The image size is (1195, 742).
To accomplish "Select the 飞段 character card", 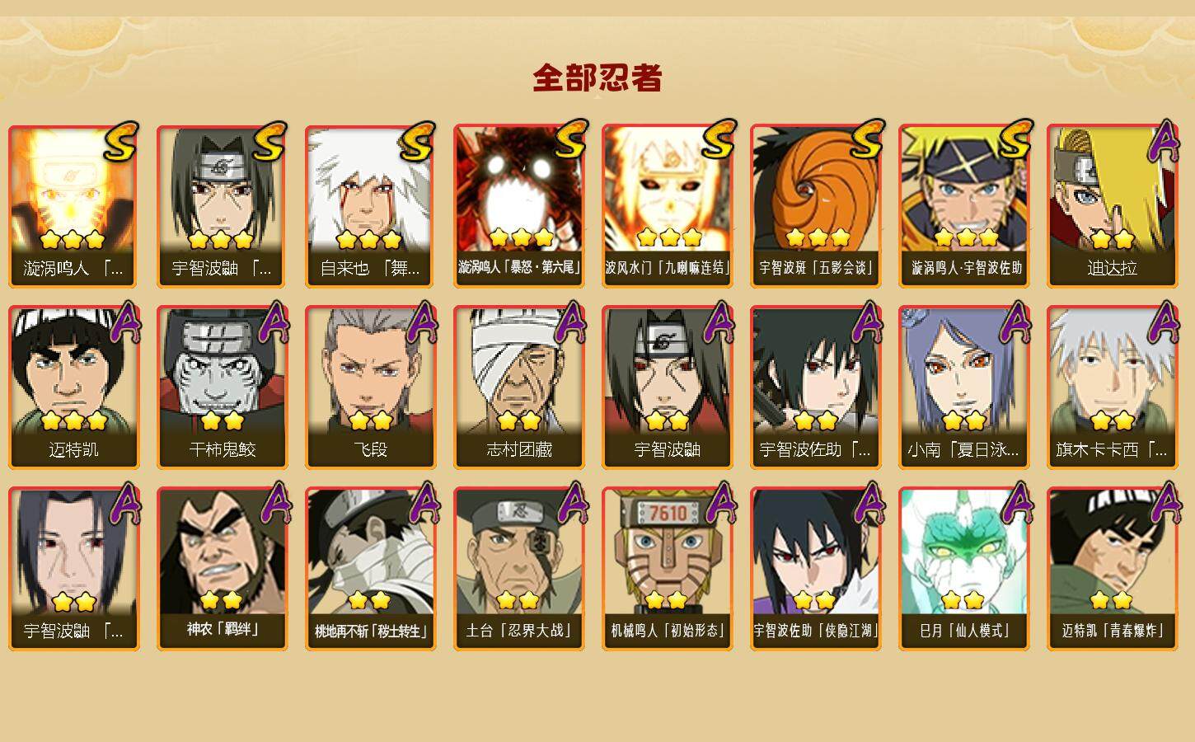I will click(370, 387).
